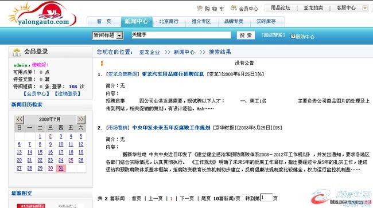Click page number 1 in pagination

pyautogui.click(x=171, y=199)
